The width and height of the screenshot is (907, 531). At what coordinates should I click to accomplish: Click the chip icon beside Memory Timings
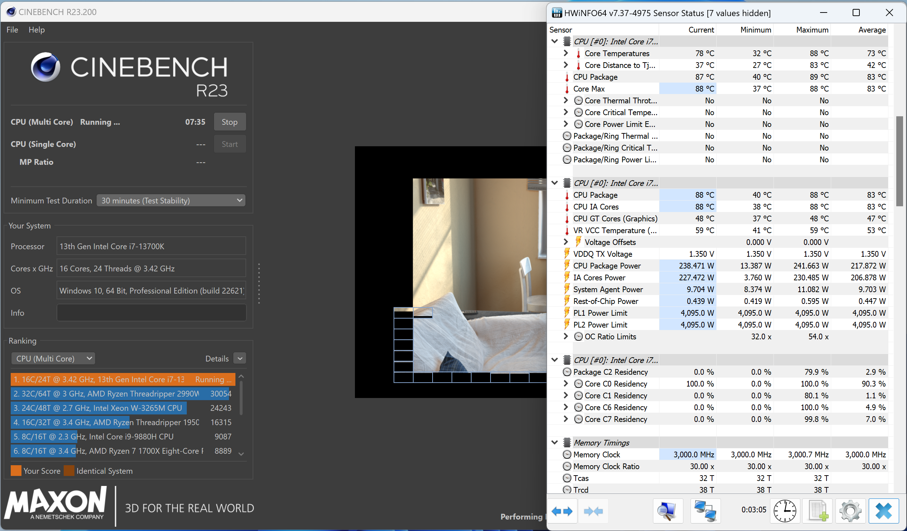pos(567,443)
